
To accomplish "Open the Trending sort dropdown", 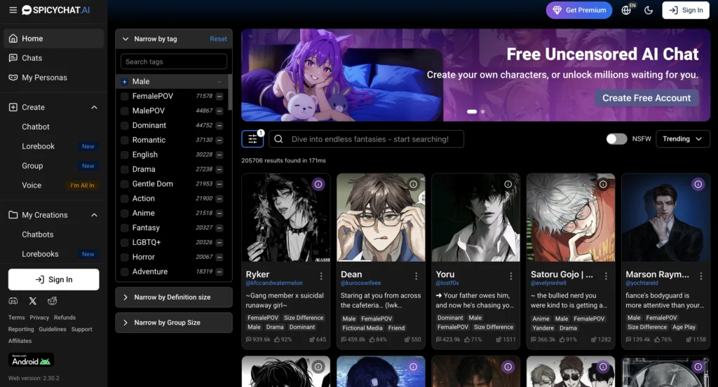I will point(682,139).
